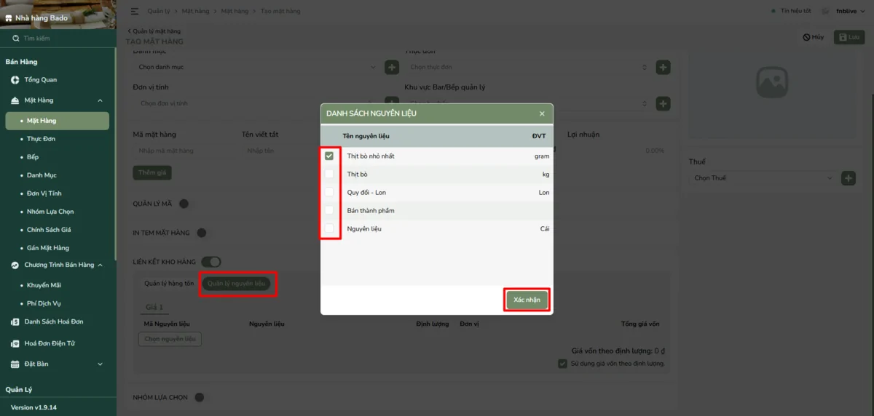Click the Tìm hiểu tốt status text
The image size is (874, 416).
(x=795, y=11)
